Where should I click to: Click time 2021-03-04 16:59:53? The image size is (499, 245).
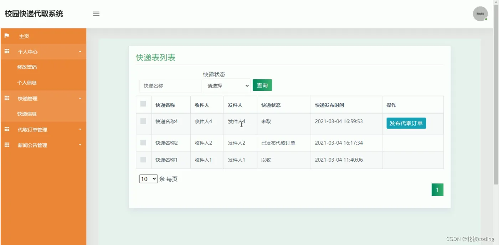coord(339,121)
